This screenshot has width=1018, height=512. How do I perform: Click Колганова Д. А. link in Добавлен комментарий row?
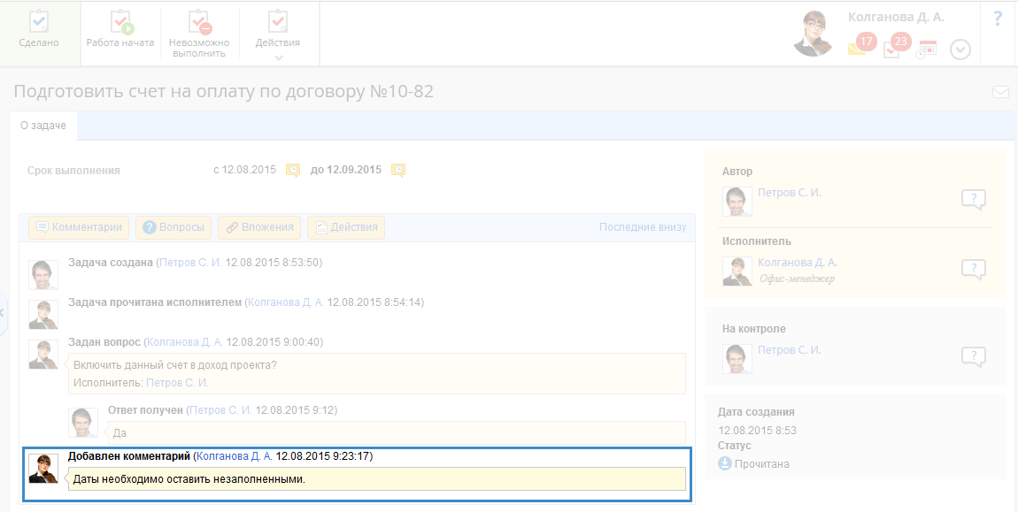[235, 456]
